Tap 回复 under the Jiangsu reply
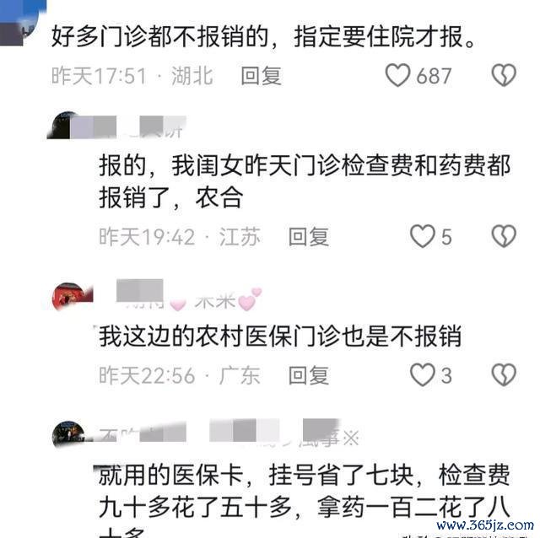The image size is (540, 538). point(309,236)
